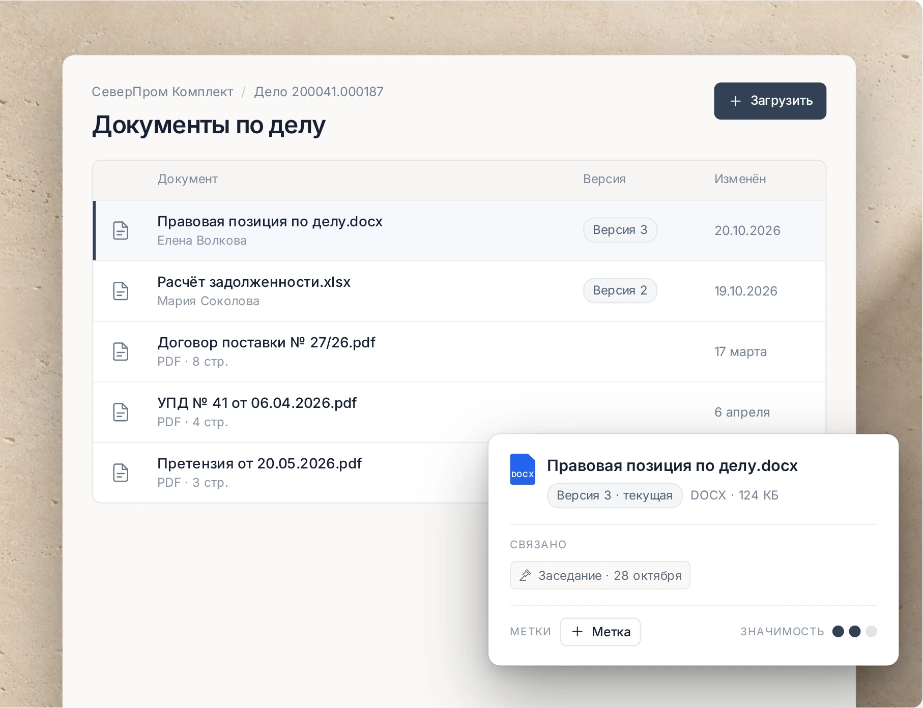Select Договор поставки № 27/26.pdf file name
923x708 pixels.
266,343
